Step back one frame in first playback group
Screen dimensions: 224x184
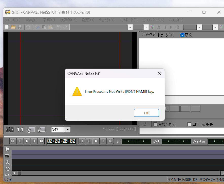coord(20,141)
